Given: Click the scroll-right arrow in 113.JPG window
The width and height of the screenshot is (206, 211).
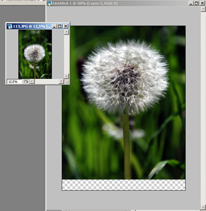Looking at the screenshot, I should (61, 82).
